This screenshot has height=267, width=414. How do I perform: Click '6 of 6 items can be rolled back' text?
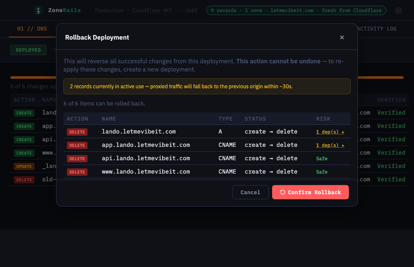[104, 104]
